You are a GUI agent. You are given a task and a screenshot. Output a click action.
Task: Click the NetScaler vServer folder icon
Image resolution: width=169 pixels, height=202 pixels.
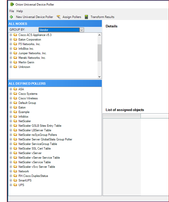(15, 153)
